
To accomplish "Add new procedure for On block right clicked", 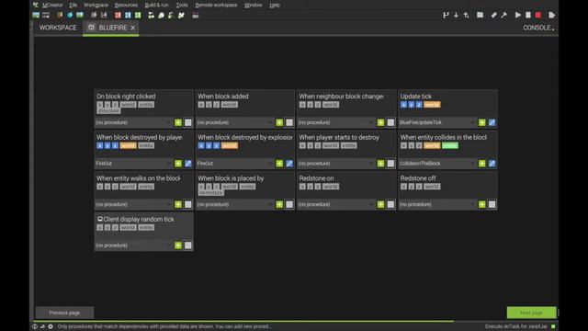I will [x=178, y=122].
